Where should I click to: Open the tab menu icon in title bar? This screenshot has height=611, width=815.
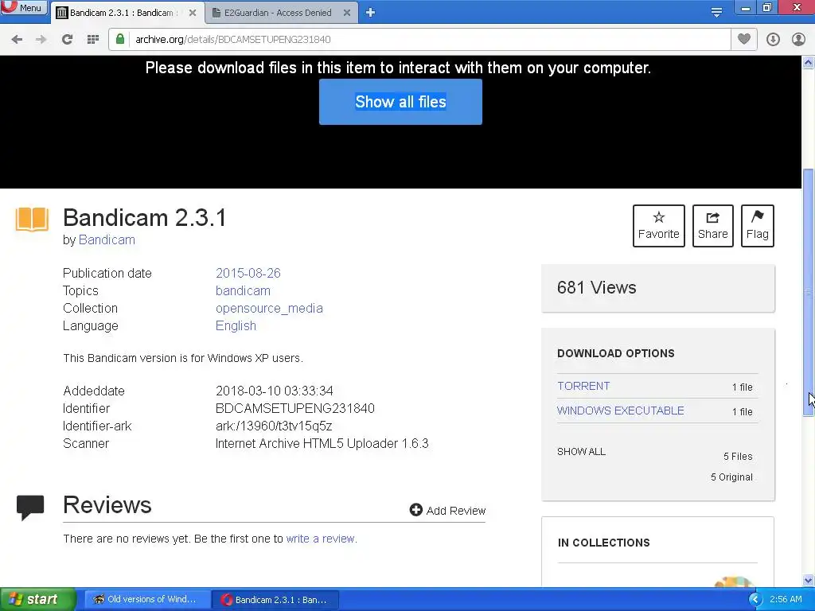[716, 13]
